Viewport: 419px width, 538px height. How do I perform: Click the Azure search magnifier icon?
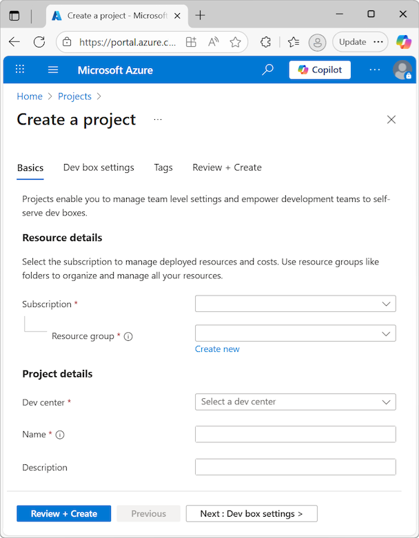pyautogui.click(x=267, y=70)
